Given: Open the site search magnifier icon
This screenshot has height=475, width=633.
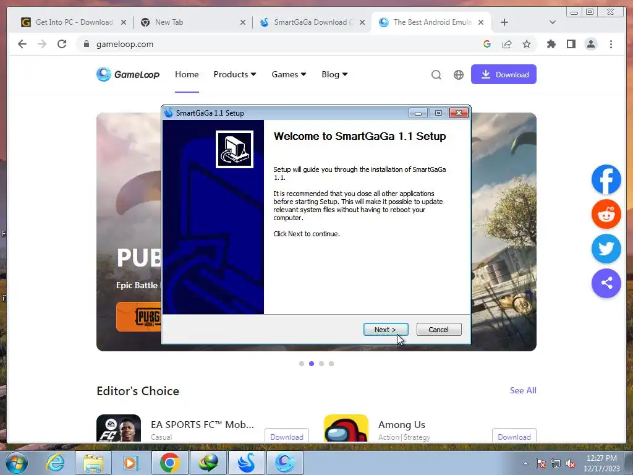Looking at the screenshot, I should pos(436,75).
